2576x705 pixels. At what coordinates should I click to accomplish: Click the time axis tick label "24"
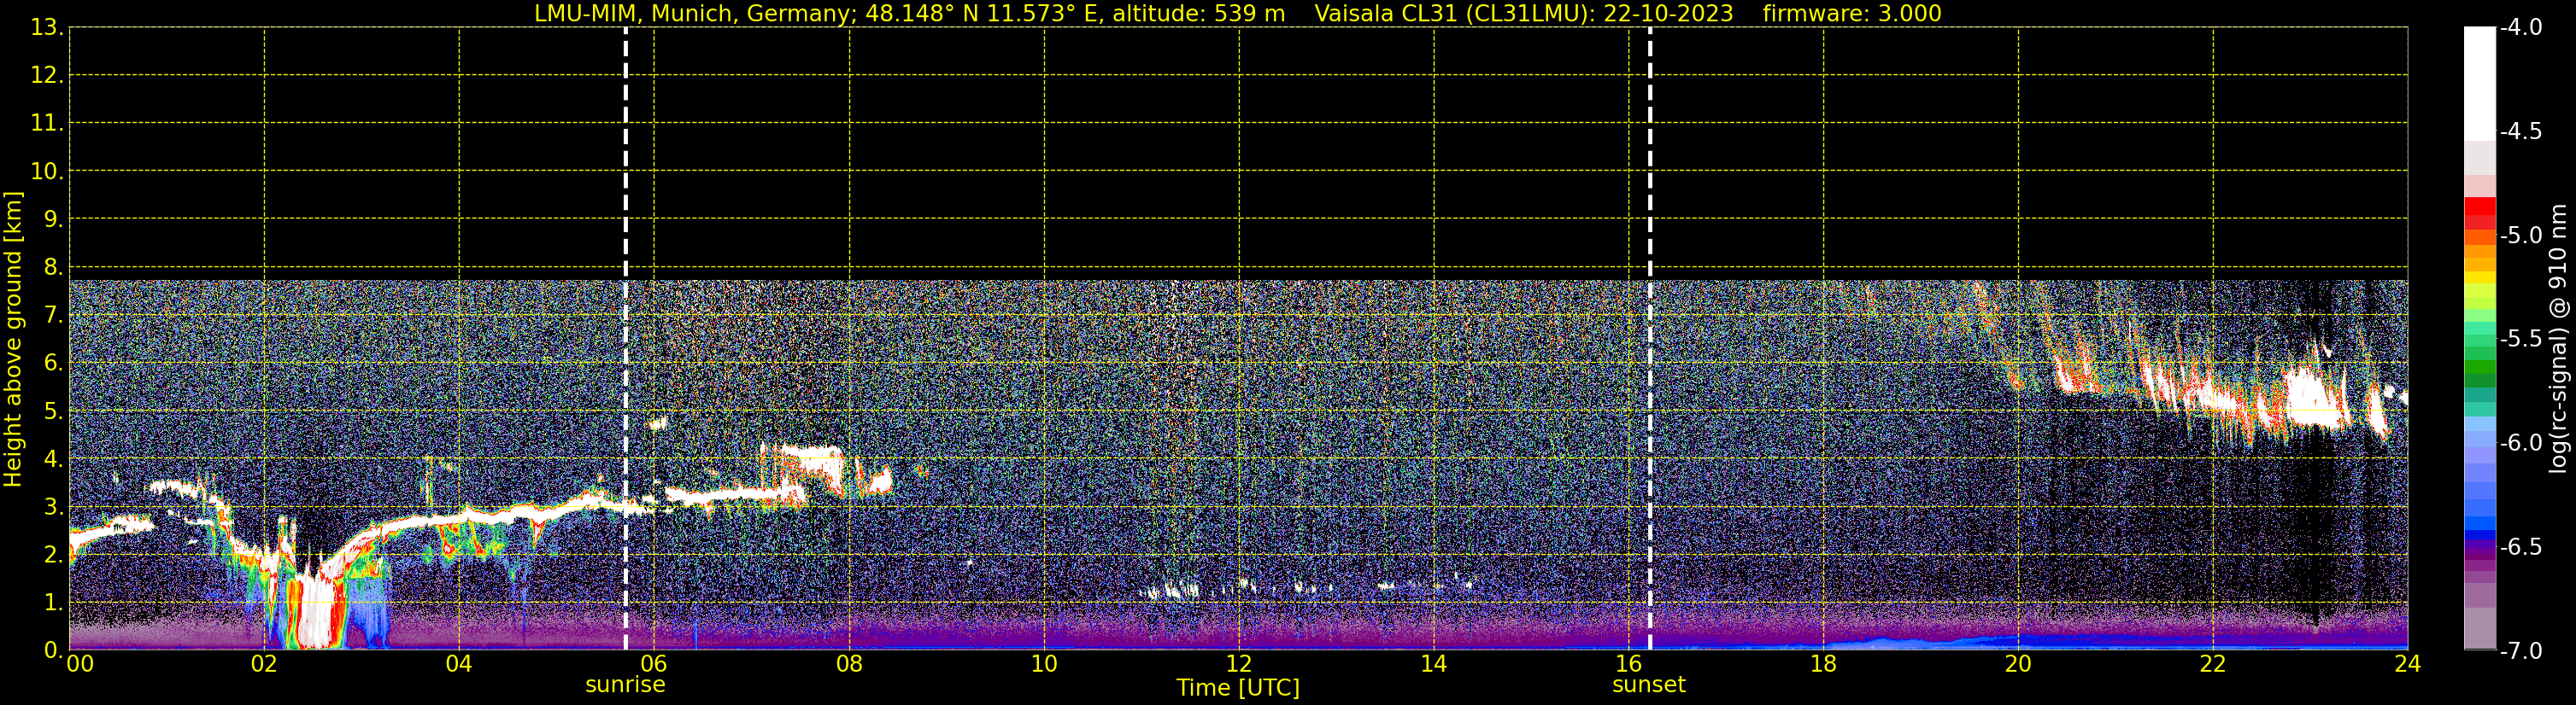2408,664
